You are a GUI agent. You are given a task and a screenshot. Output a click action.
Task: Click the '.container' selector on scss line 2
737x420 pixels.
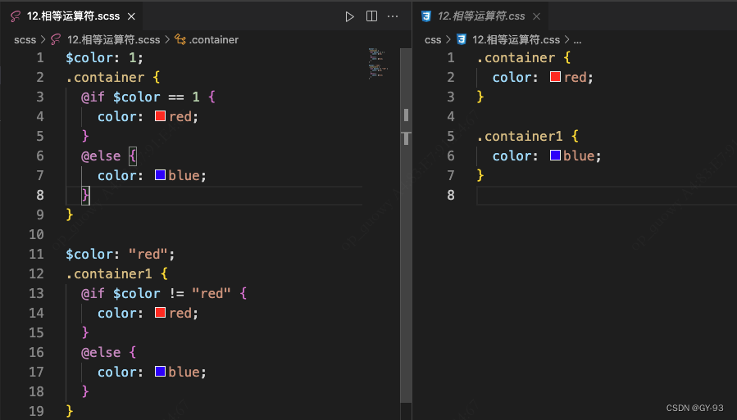(x=105, y=77)
